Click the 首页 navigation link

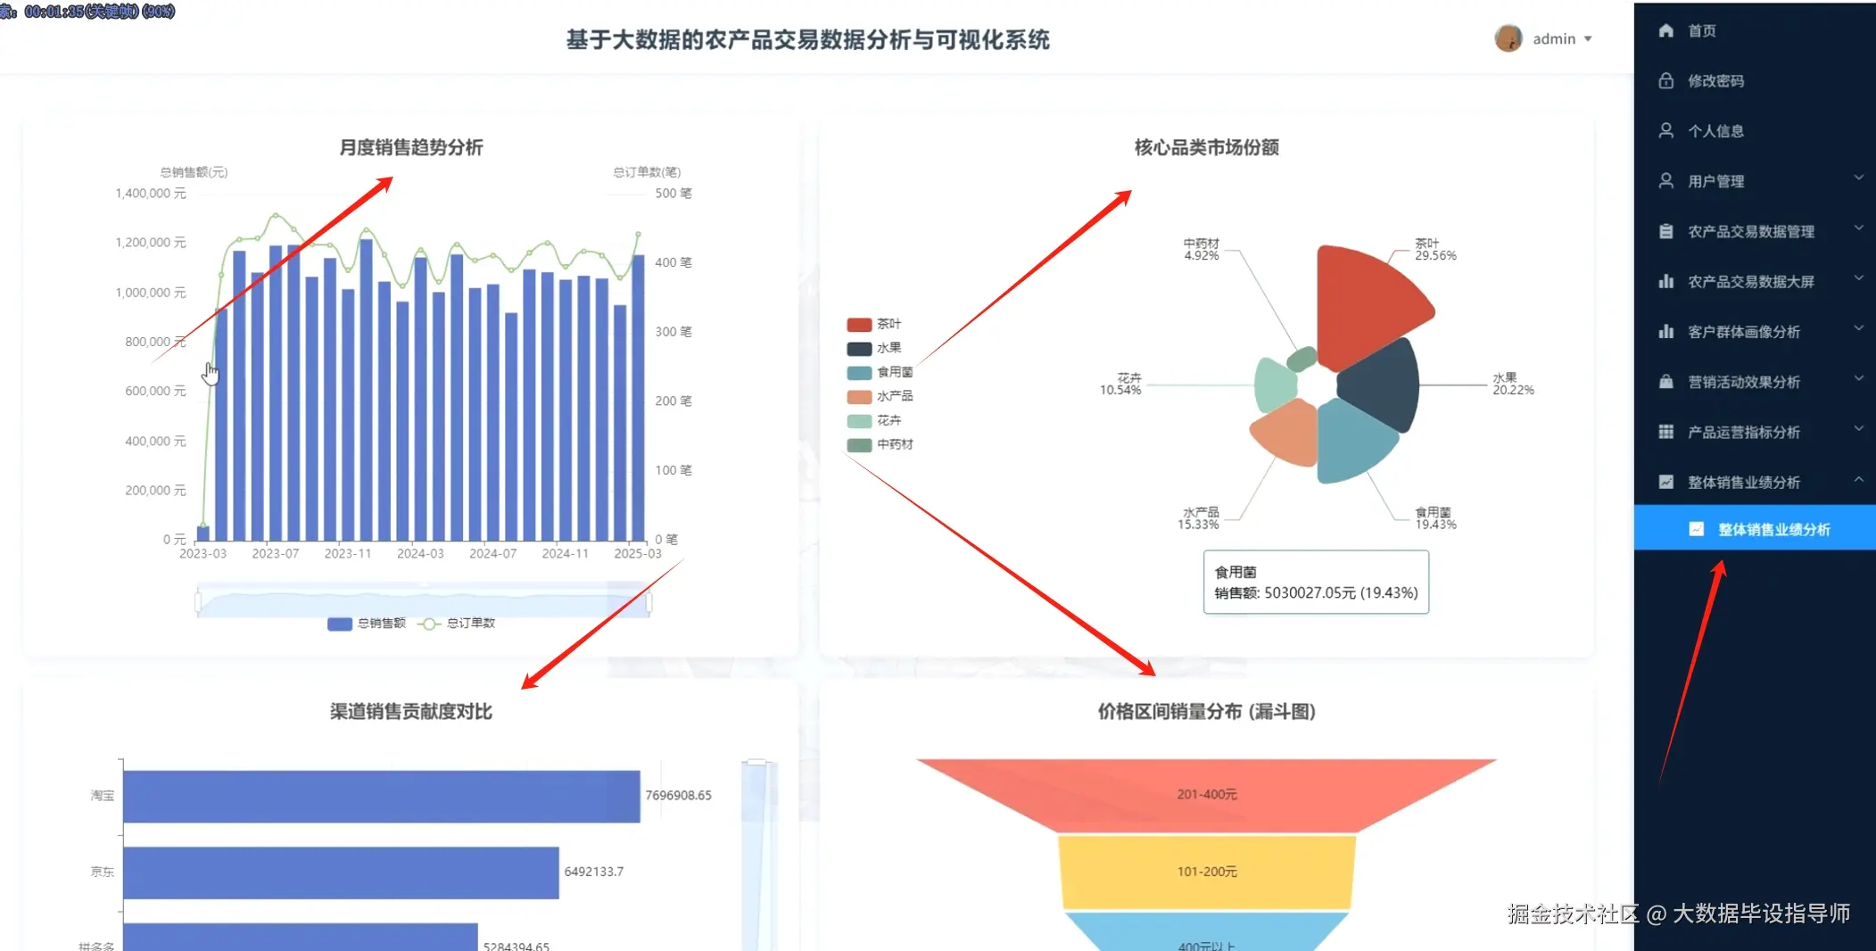(1699, 30)
